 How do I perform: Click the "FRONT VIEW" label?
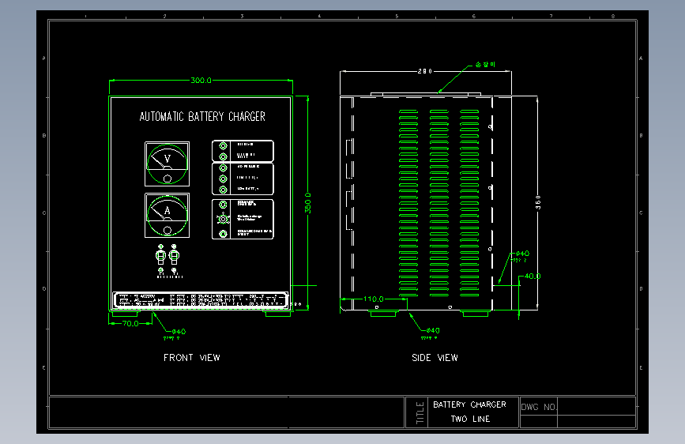192,357
